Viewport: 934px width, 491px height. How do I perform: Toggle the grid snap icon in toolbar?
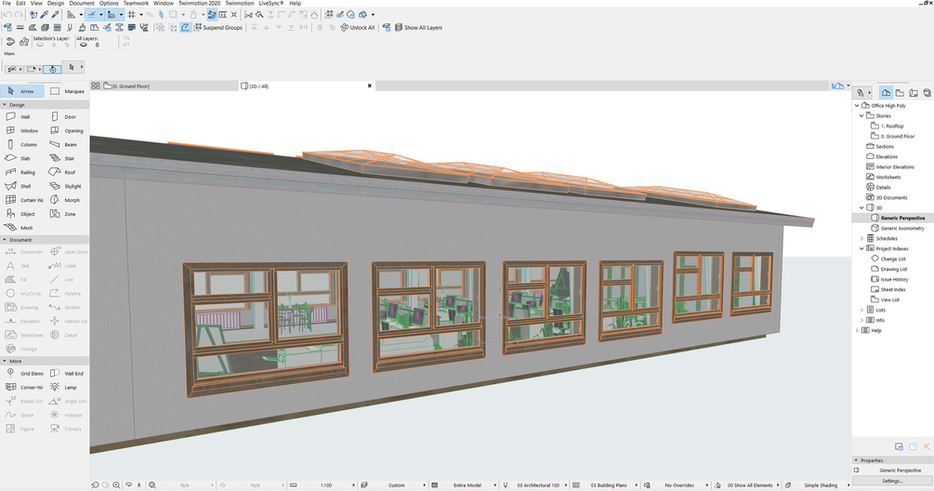click(x=131, y=14)
